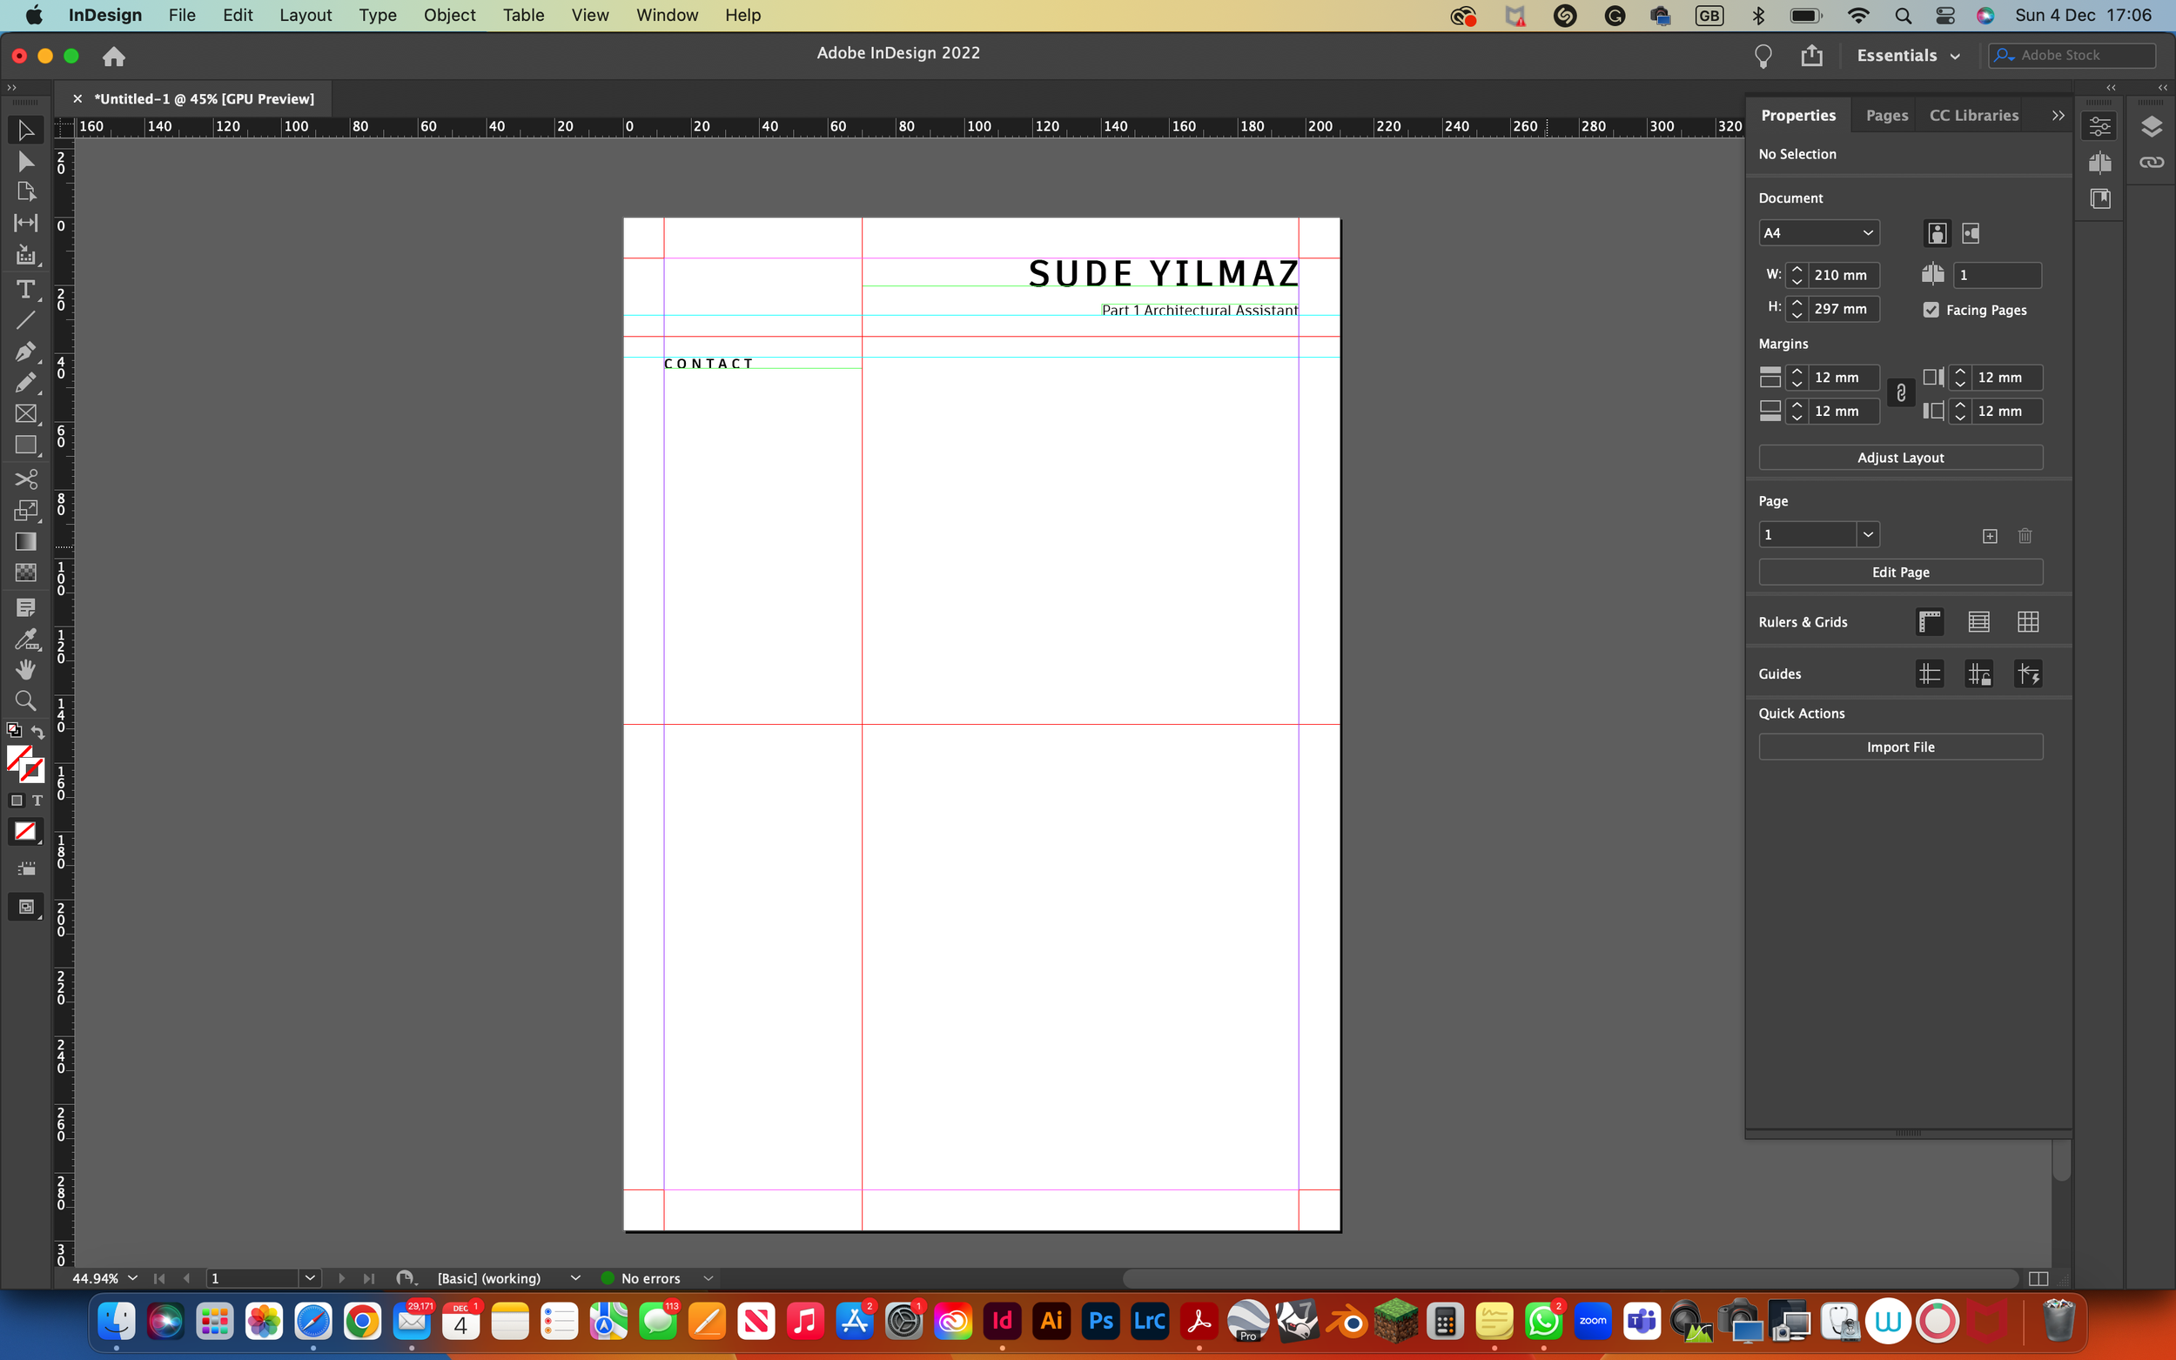Choose the Zoom tool
The height and width of the screenshot is (1360, 2176).
pos(25,700)
